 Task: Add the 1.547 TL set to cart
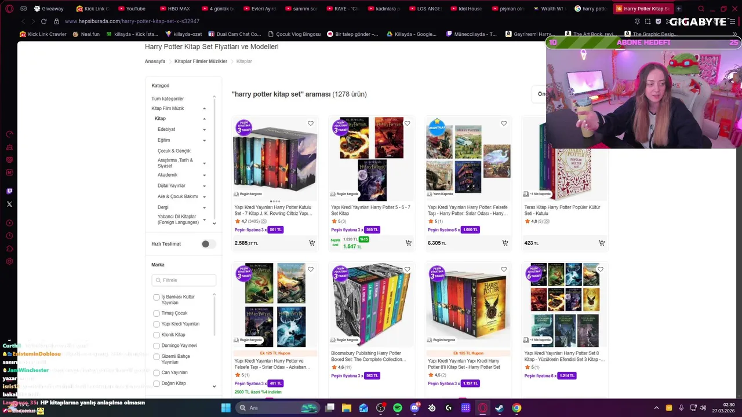coord(408,243)
